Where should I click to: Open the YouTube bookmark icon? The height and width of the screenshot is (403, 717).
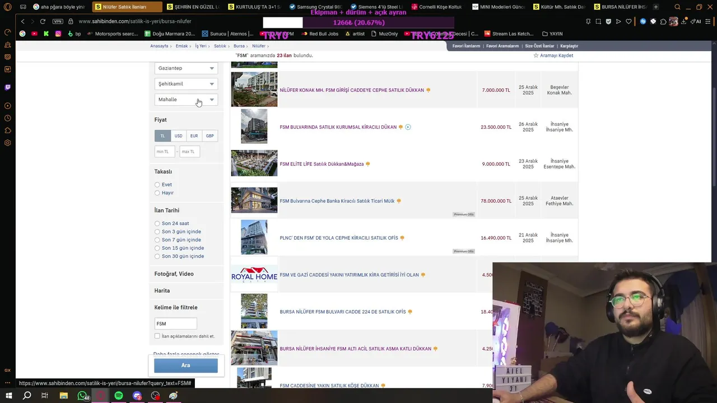pyautogui.click(x=34, y=34)
